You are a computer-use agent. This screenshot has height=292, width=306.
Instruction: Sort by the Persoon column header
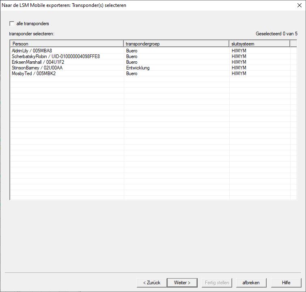pos(67,43)
